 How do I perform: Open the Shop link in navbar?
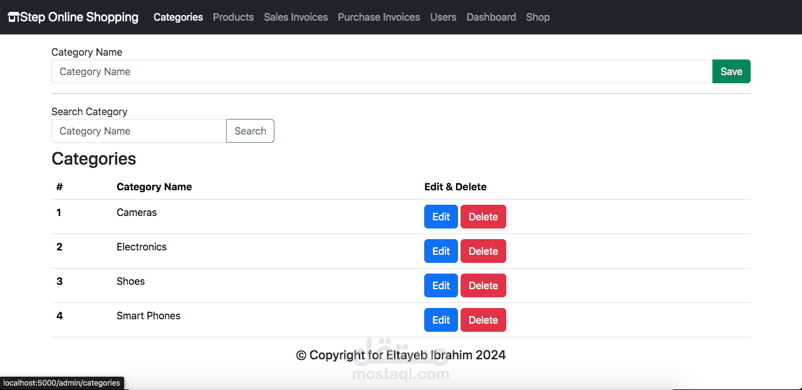click(538, 18)
